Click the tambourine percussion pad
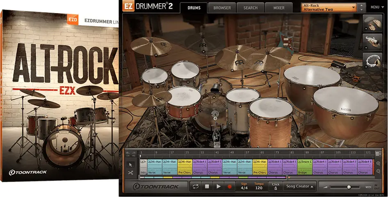388x197 pixels. [x=373, y=61]
